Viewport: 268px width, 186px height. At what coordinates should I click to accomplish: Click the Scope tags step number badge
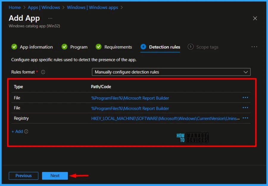[x=191, y=47]
